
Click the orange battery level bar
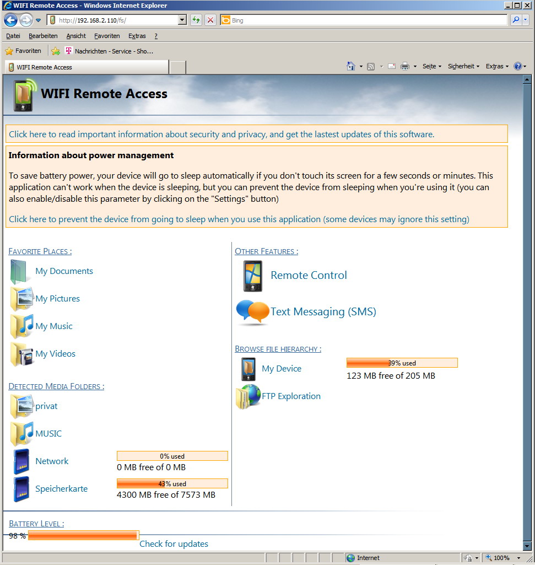pyautogui.click(x=84, y=535)
